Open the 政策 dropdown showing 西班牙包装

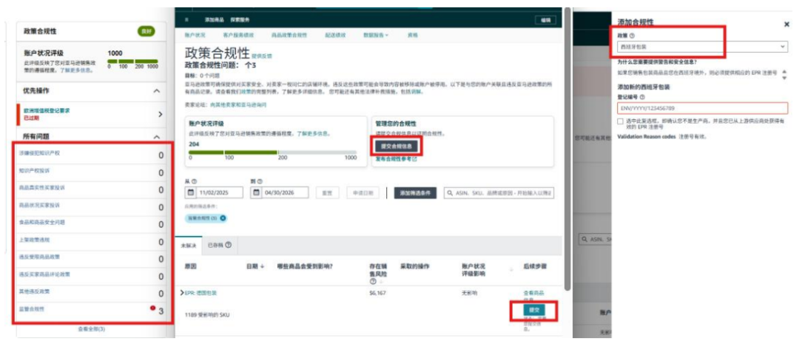(x=703, y=47)
